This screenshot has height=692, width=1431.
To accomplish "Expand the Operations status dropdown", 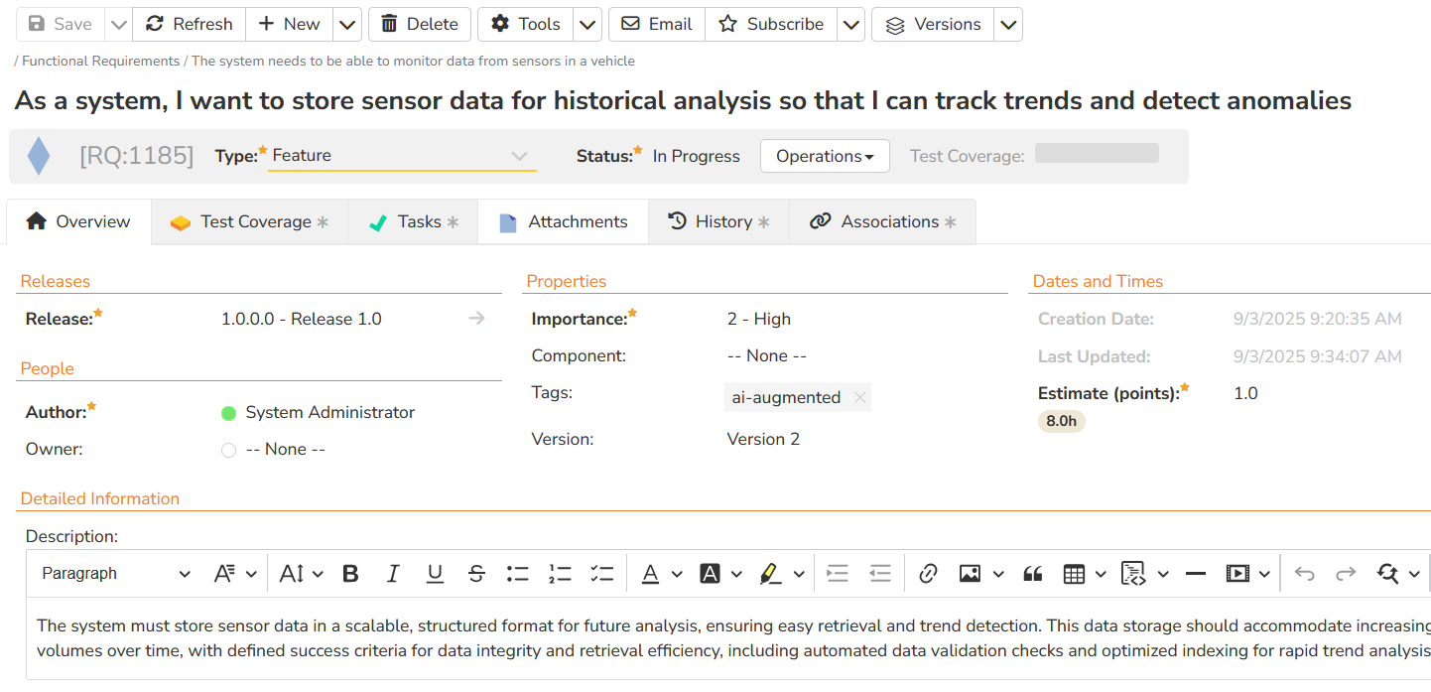I will (x=824, y=156).
